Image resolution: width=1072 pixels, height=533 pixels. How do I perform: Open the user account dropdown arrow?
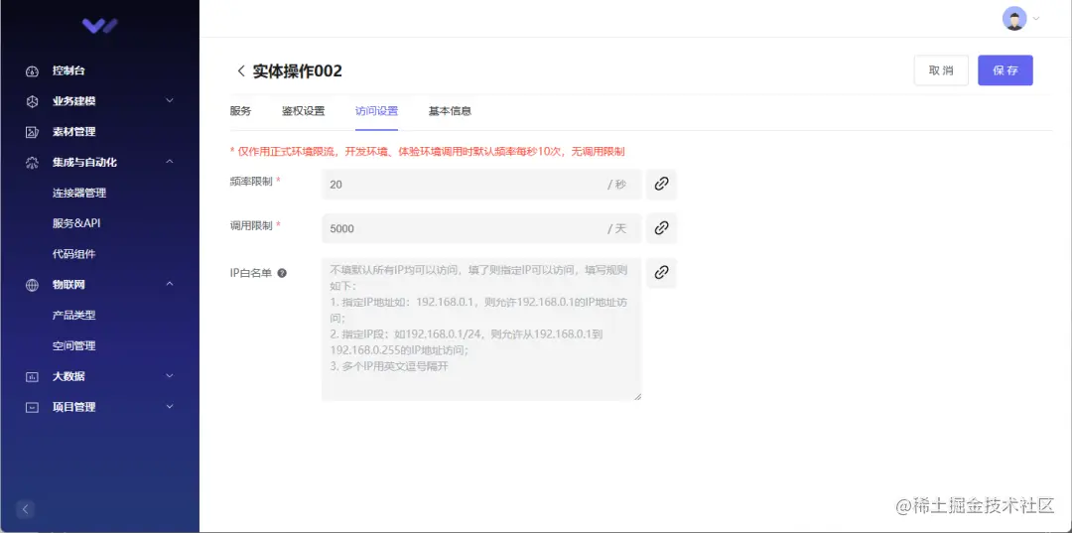[x=1035, y=19]
